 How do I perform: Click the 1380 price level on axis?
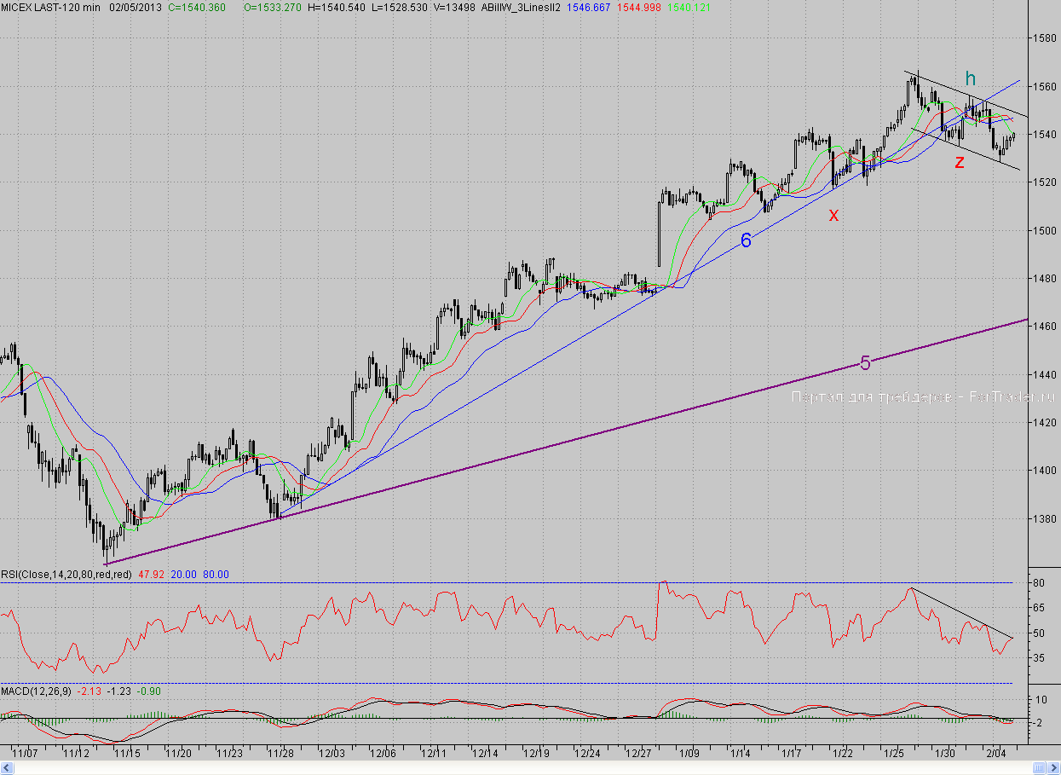(1045, 518)
